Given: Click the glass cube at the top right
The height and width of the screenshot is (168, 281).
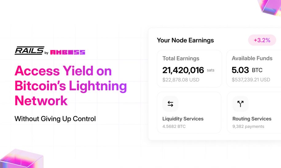Looking at the screenshot, I should 269,8.
